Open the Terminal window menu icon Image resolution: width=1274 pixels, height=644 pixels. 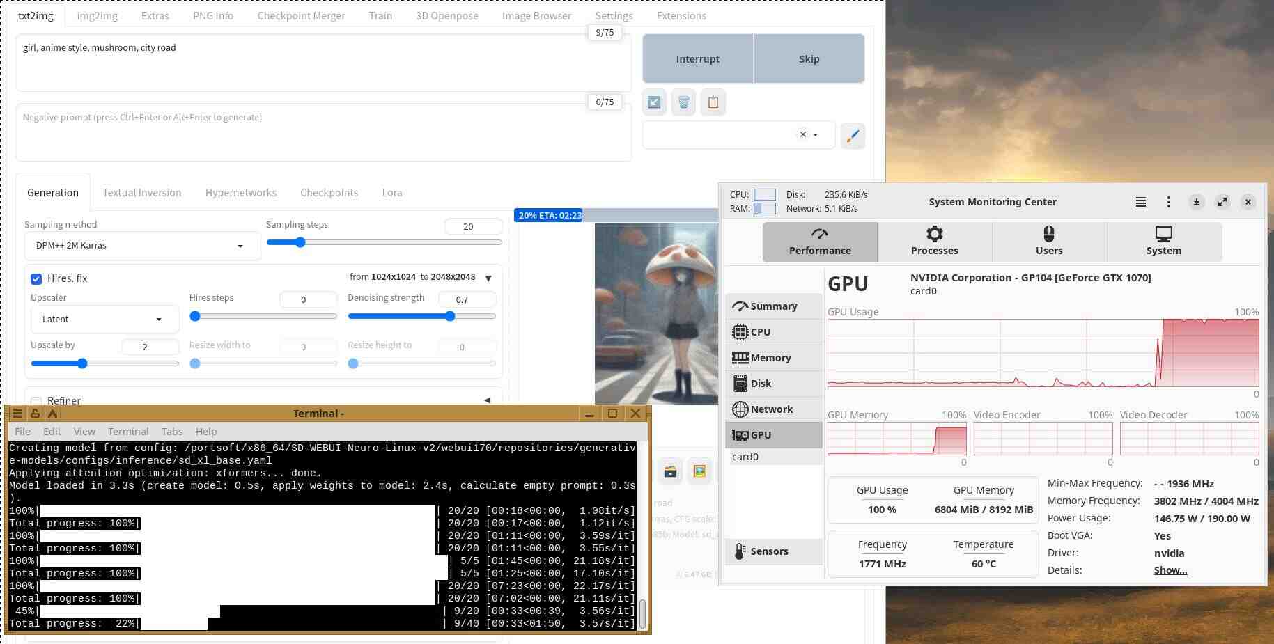click(x=18, y=414)
